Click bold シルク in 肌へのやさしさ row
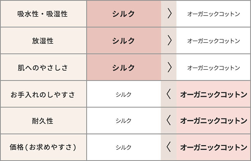 point(124,67)
